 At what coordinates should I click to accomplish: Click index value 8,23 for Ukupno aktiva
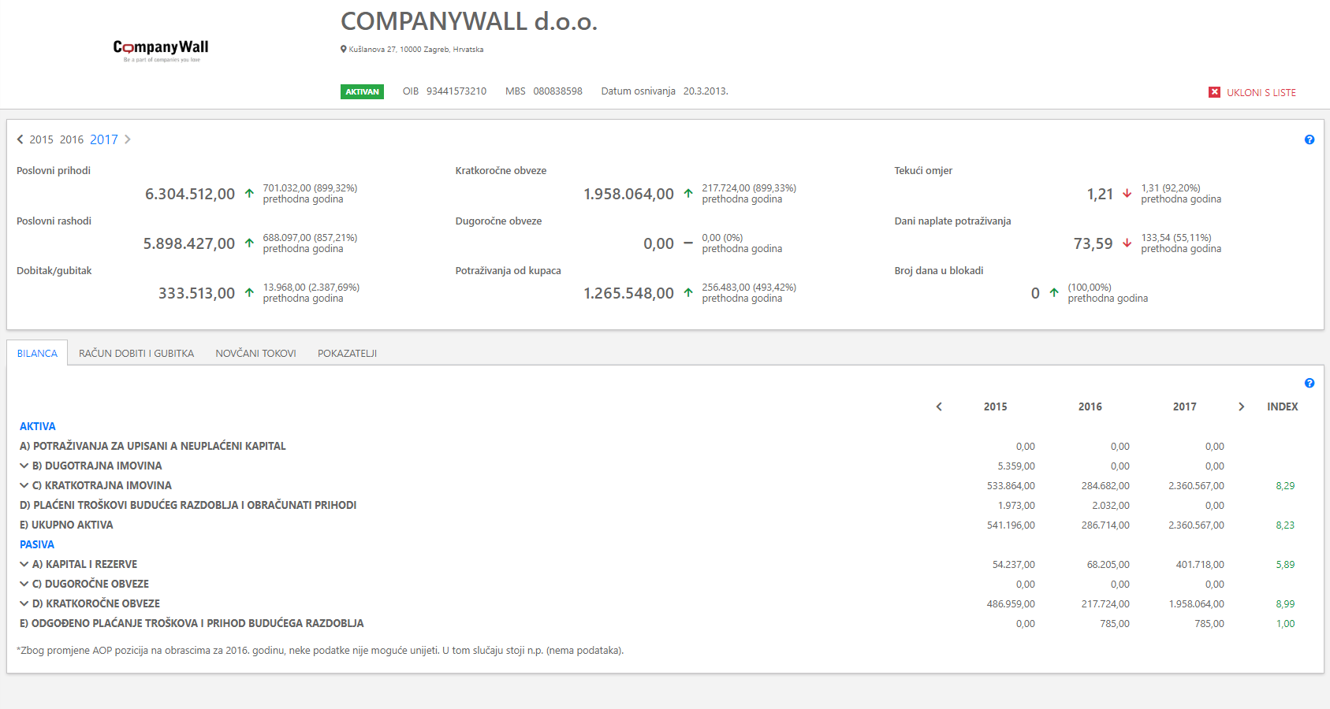click(1285, 525)
